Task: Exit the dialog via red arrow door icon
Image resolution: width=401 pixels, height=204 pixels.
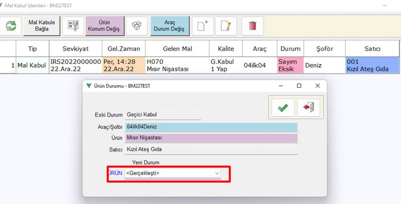Action: 308,107
